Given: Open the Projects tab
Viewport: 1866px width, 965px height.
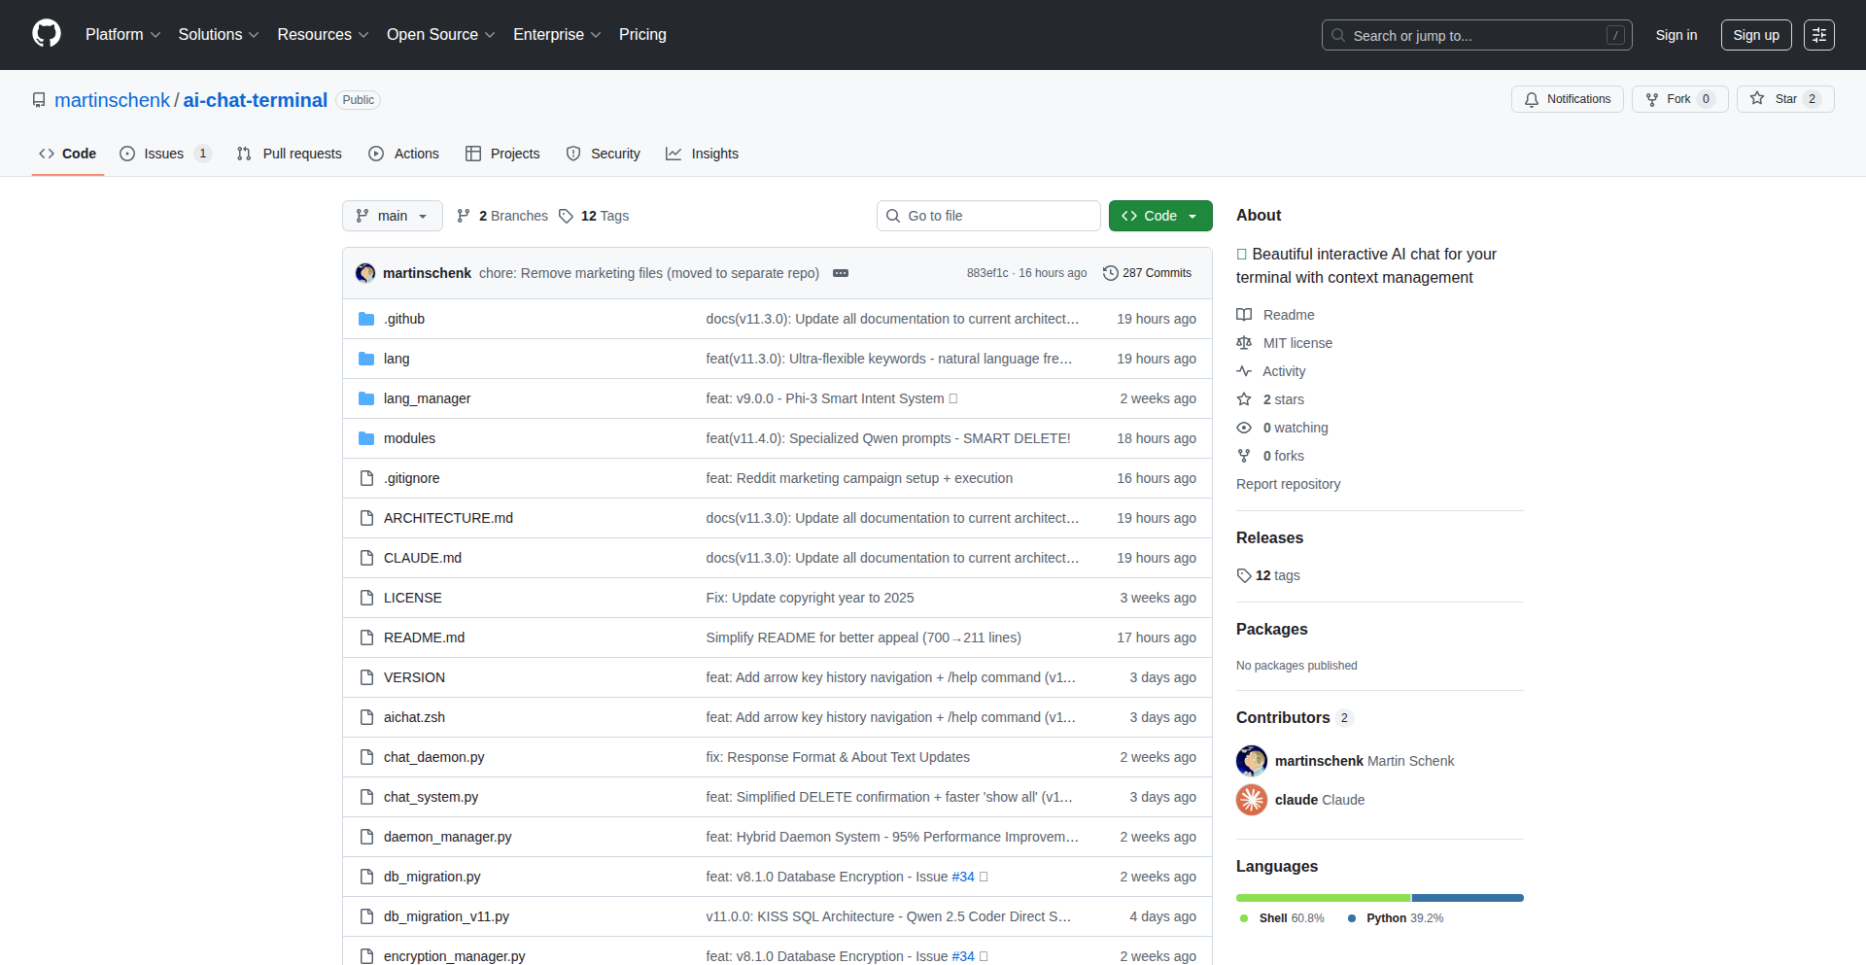Looking at the screenshot, I should point(502,154).
